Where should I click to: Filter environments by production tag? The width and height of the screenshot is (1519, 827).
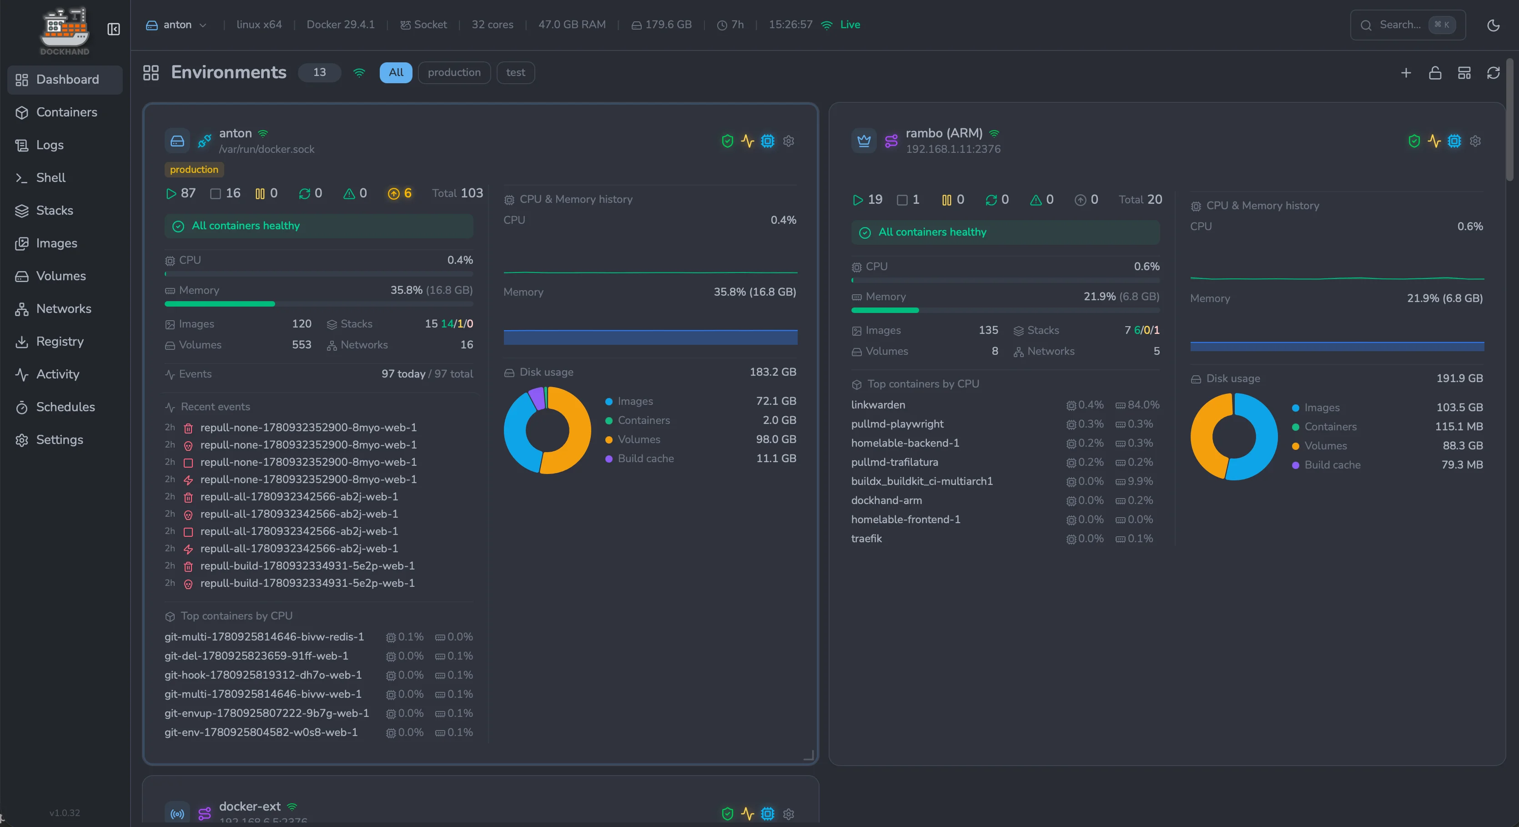pyautogui.click(x=454, y=72)
